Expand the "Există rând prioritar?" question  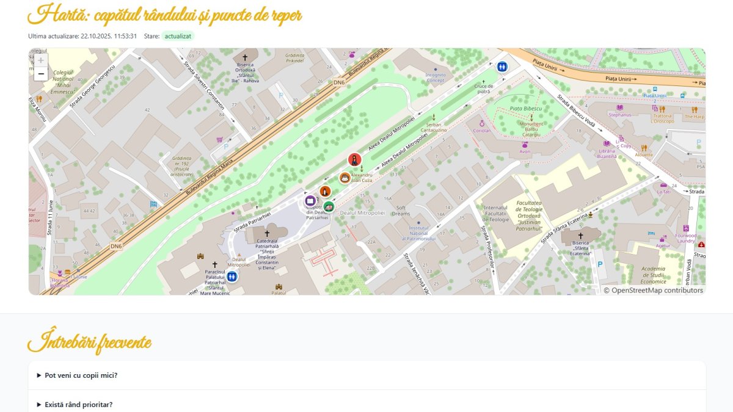coord(367,405)
